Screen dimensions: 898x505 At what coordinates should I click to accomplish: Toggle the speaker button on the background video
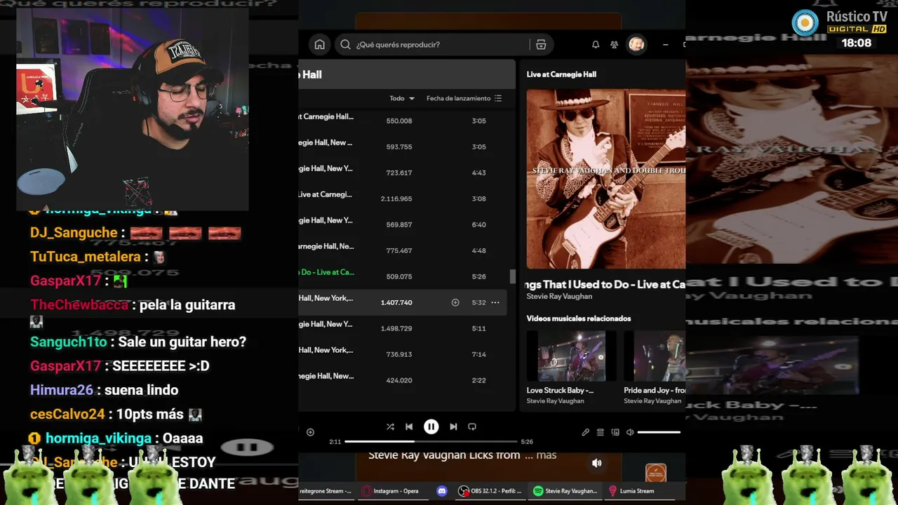(596, 463)
